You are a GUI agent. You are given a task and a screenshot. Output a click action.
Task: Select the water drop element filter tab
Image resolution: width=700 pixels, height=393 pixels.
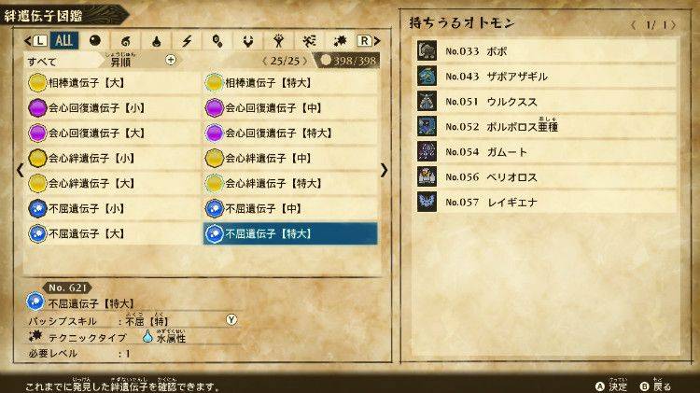[156, 41]
